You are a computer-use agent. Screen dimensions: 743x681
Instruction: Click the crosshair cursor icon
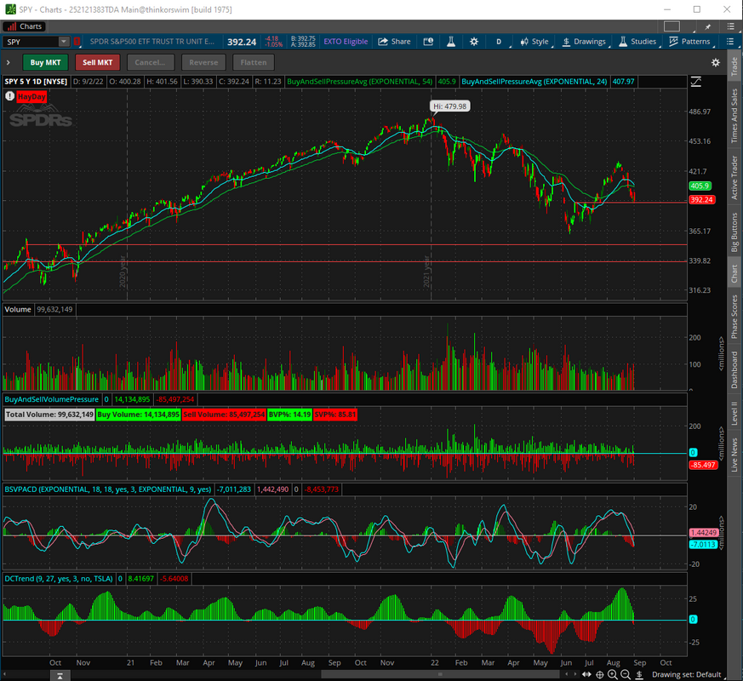[599, 674]
